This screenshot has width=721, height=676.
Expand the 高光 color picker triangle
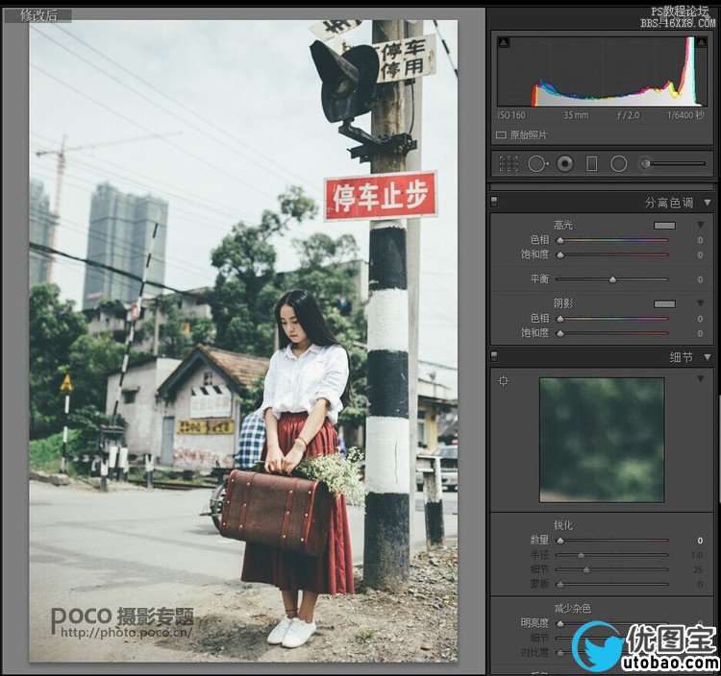700,225
